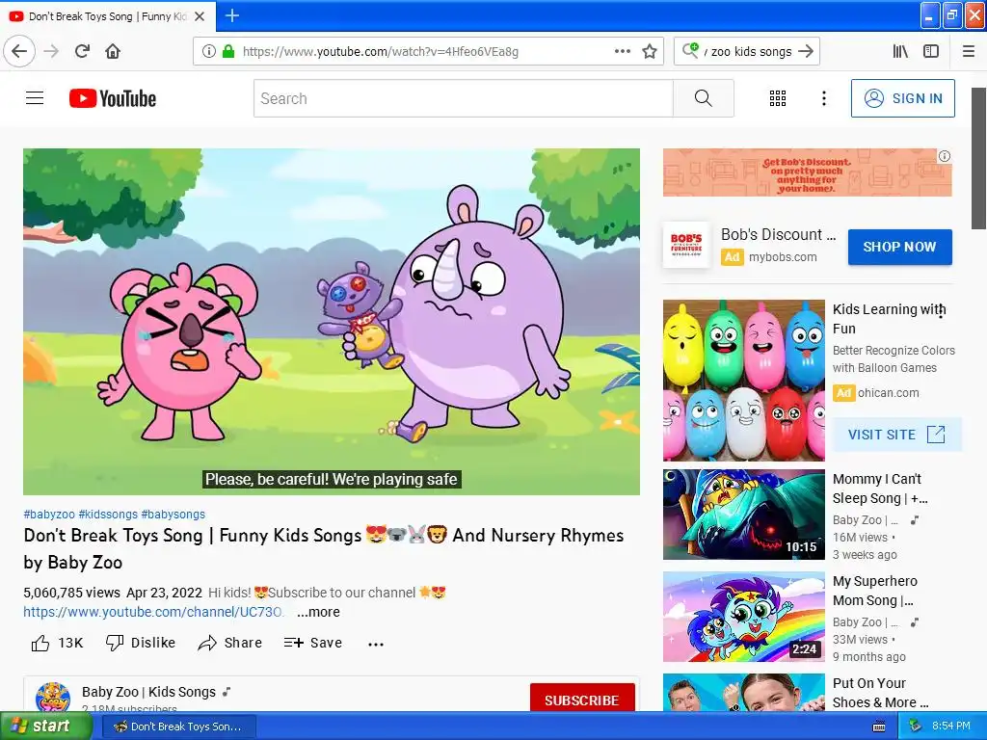This screenshot has width=987, height=740.
Task: Open more actions below the video
Action: (x=376, y=644)
